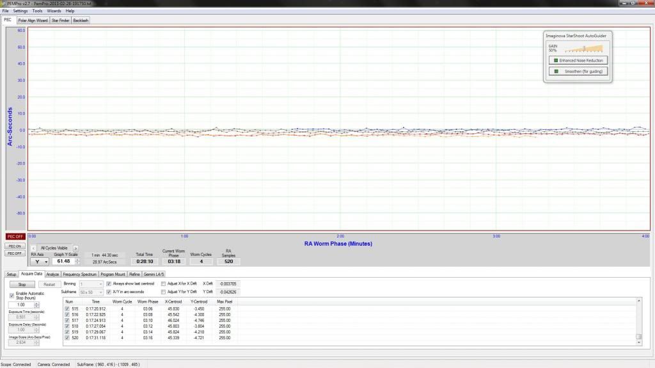The width and height of the screenshot is (655, 368).
Task: Open the Help menu
Action: pos(70,11)
